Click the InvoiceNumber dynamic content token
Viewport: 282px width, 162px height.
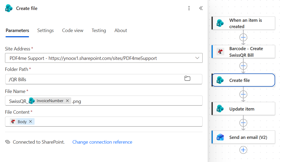[x=50, y=101]
